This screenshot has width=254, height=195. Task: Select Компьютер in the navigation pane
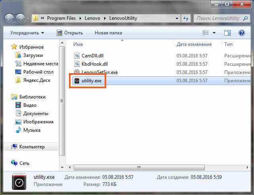32,147
